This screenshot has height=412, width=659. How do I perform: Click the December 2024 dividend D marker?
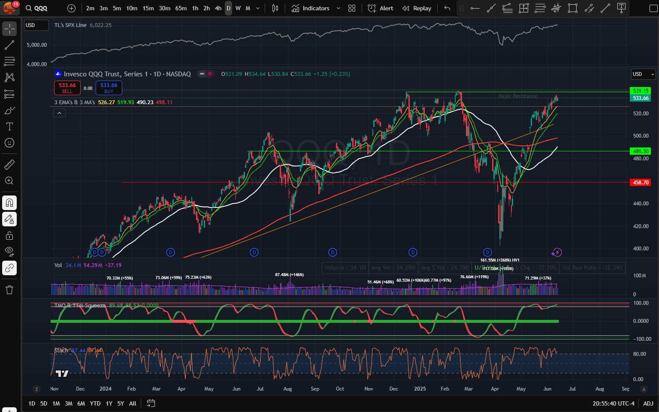click(x=413, y=252)
